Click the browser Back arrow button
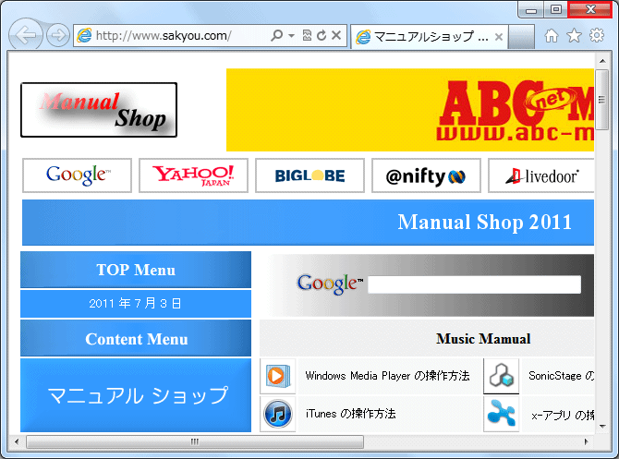Viewport: 619px width, 459px height. 27,36
